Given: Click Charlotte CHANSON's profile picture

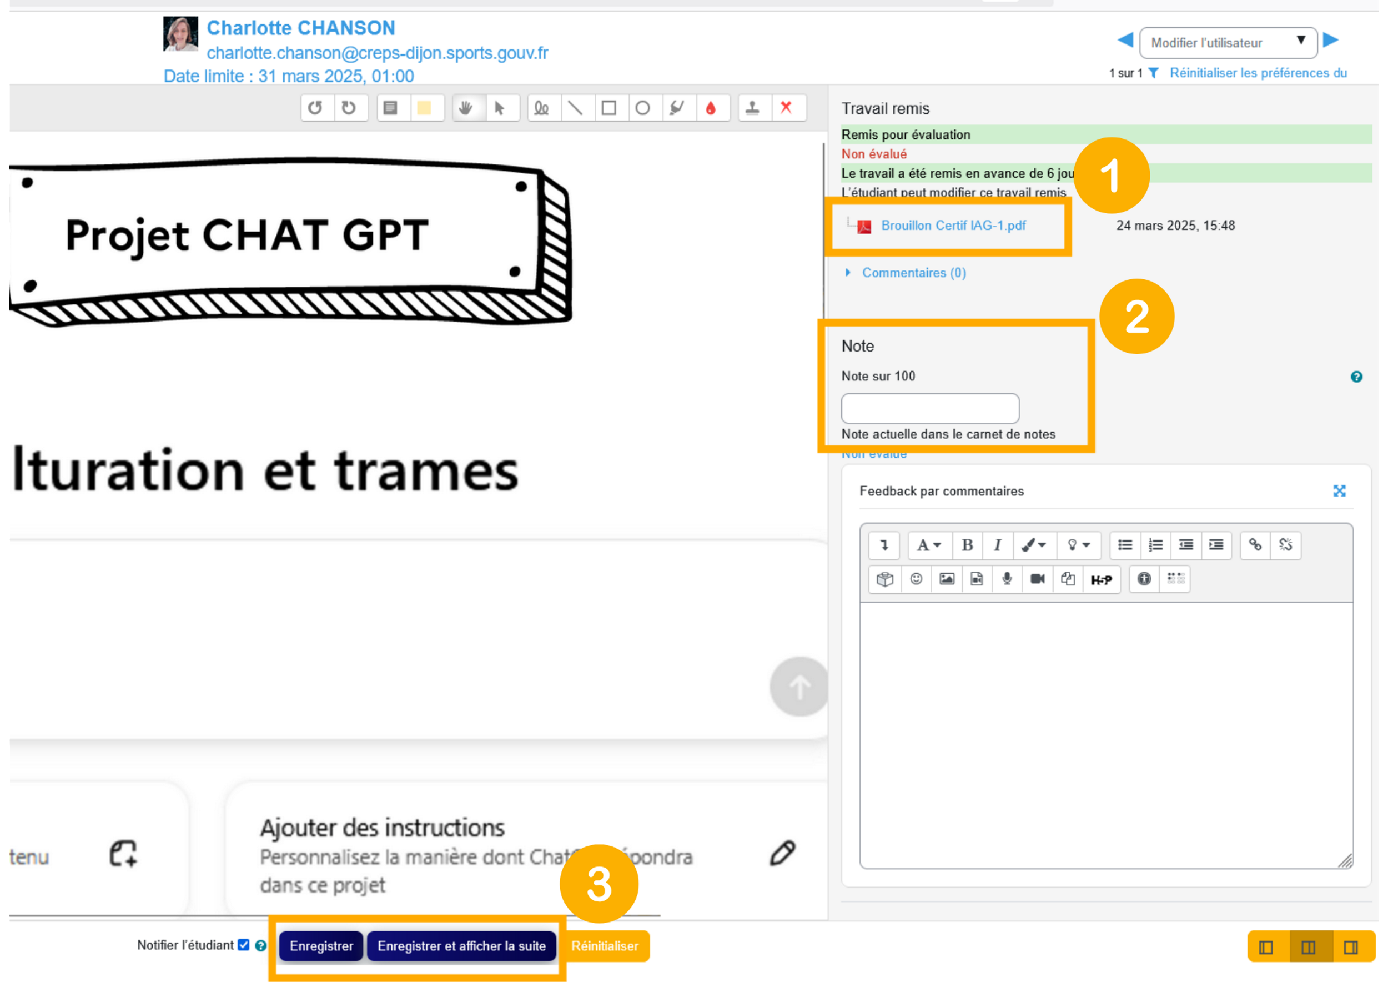Looking at the screenshot, I should (x=181, y=34).
